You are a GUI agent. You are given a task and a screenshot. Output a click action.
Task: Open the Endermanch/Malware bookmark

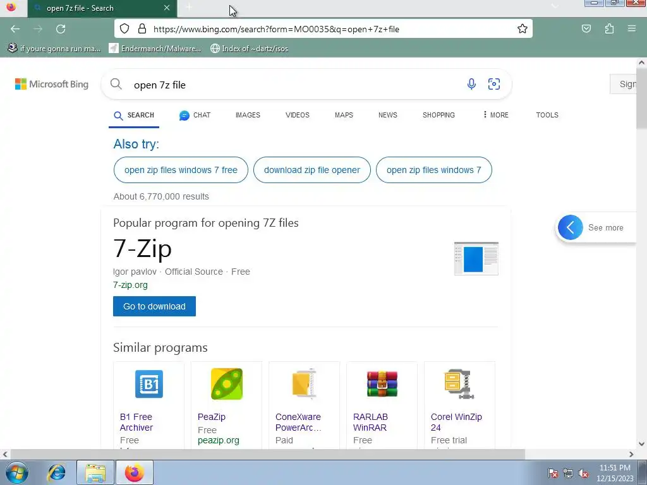(155, 48)
